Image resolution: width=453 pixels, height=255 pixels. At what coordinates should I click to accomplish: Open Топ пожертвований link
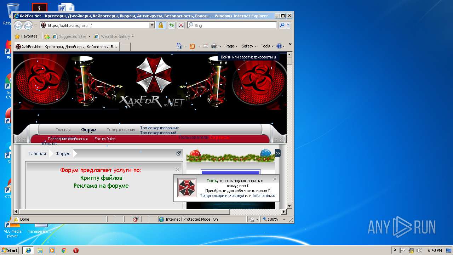click(158, 133)
